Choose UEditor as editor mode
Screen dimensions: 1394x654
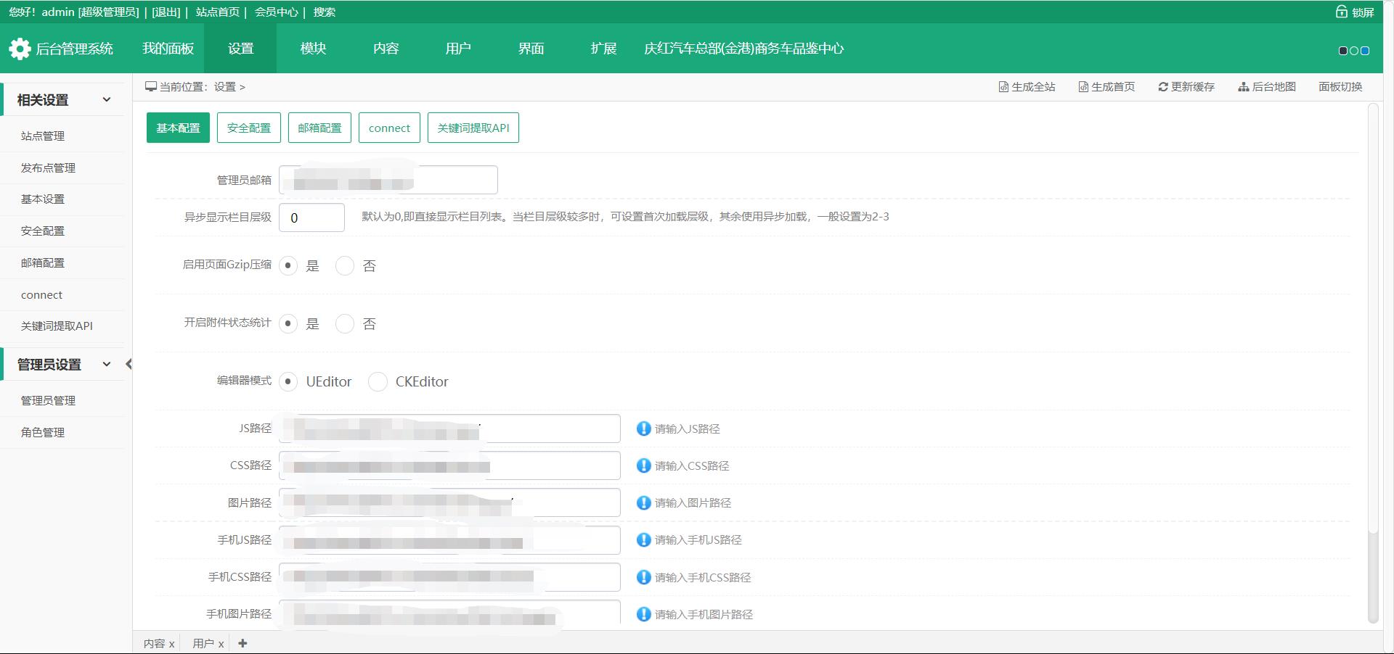pyautogui.click(x=288, y=381)
